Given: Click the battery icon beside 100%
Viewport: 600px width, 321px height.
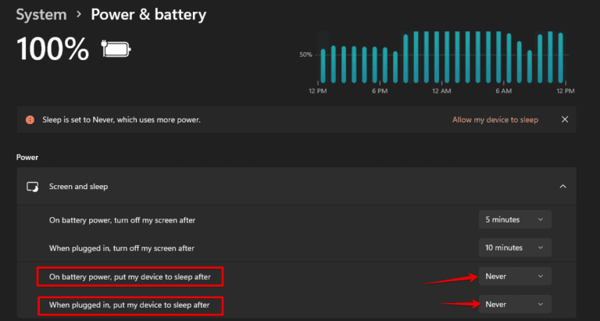Looking at the screenshot, I should tap(116, 50).
